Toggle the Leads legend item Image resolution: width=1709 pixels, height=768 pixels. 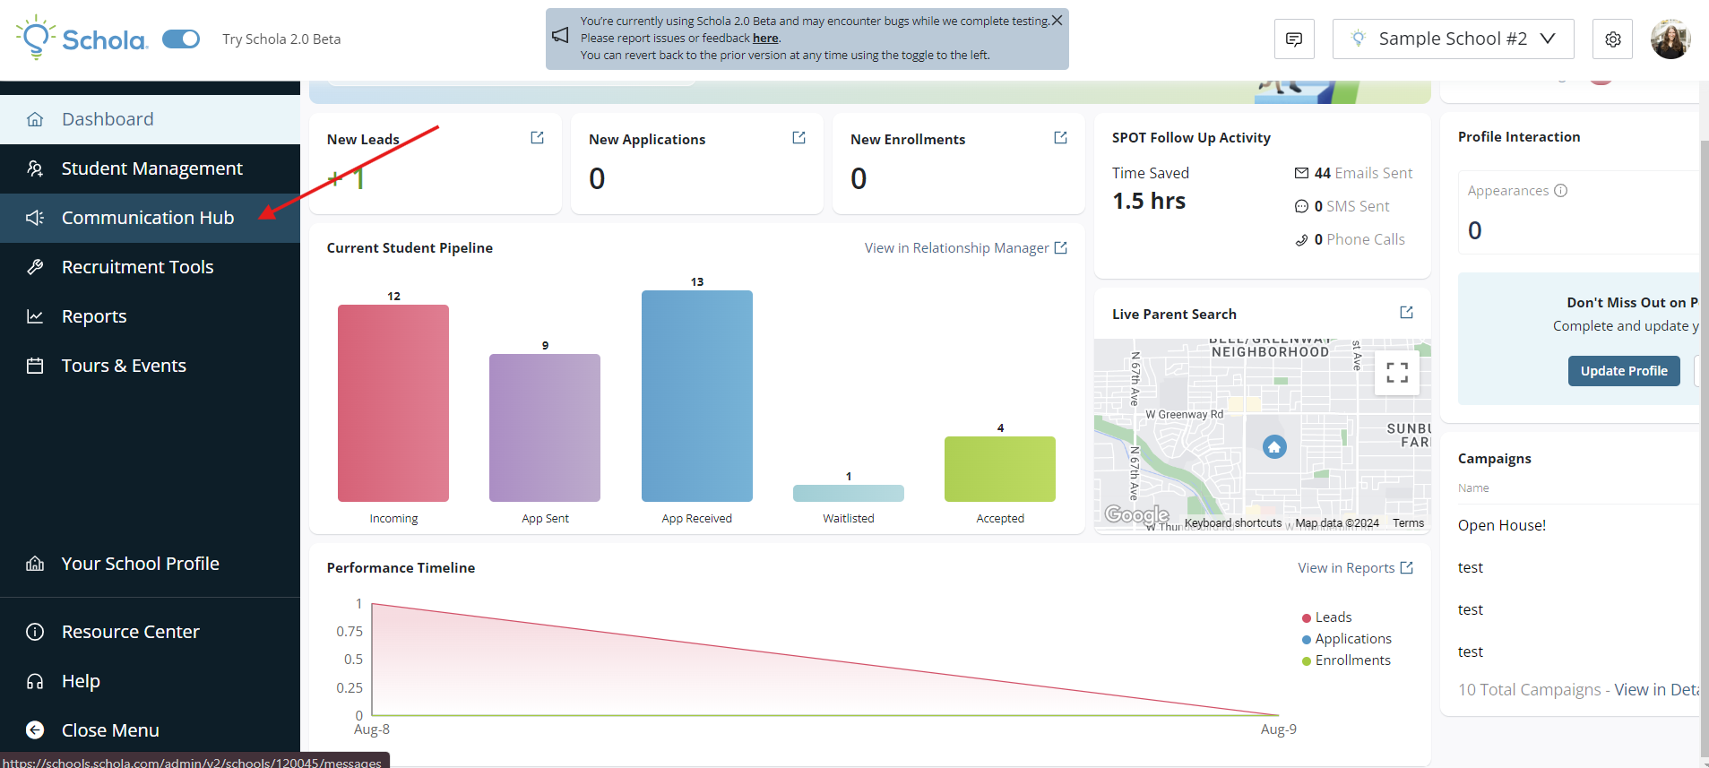tap(1326, 617)
